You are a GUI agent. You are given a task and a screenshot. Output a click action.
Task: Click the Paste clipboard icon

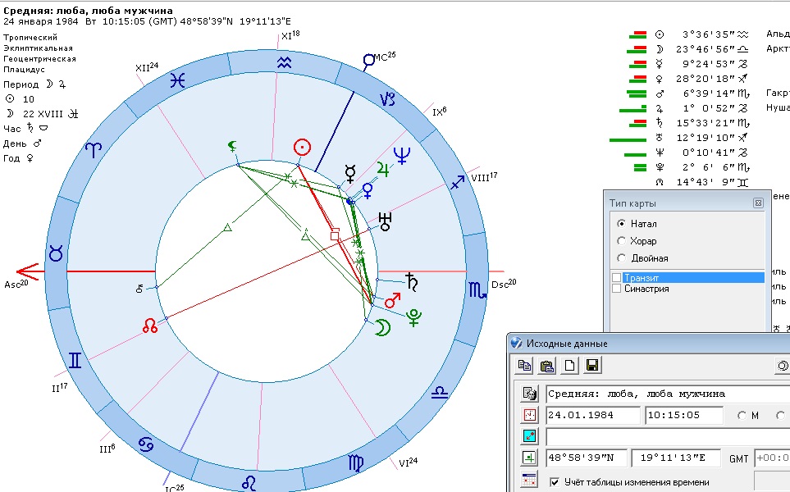pyautogui.click(x=547, y=366)
